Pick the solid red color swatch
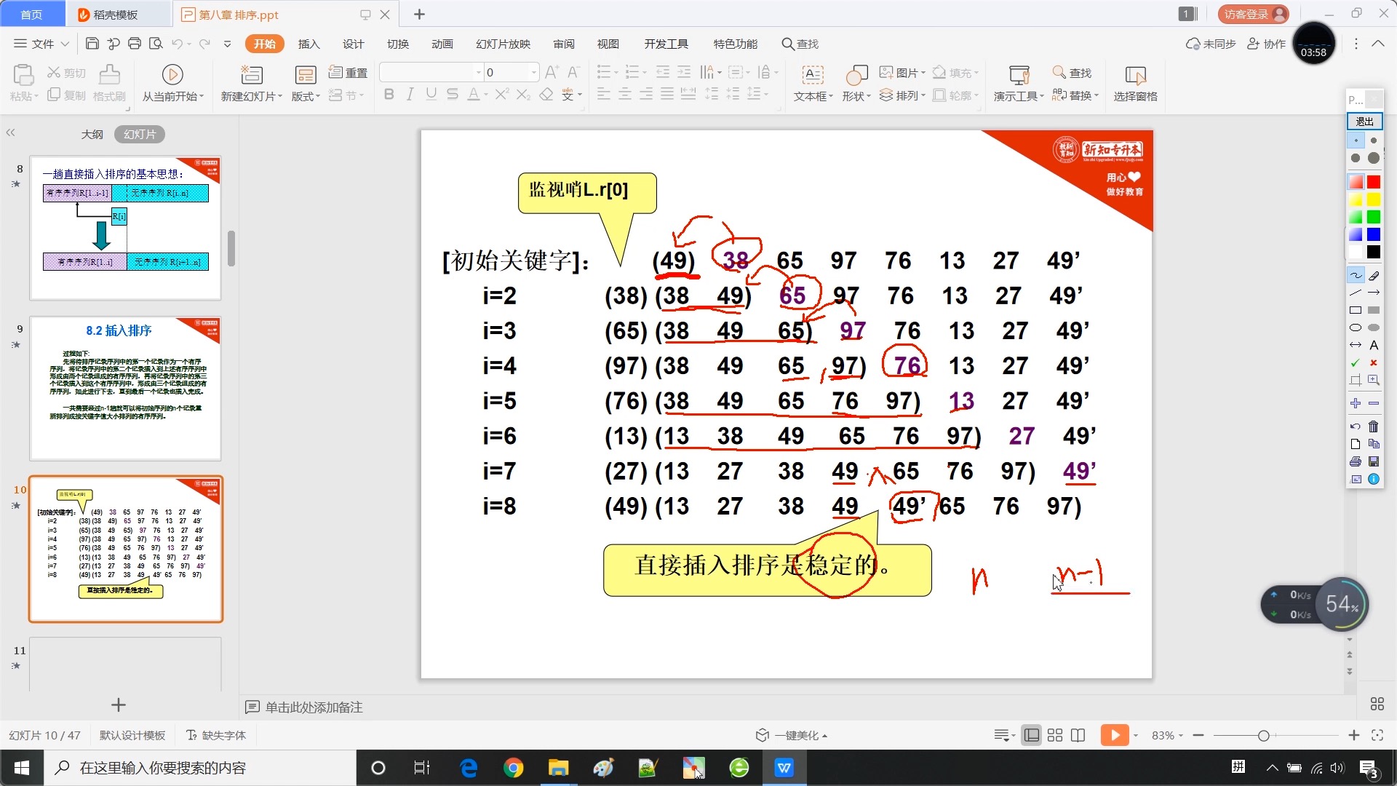 click(1374, 181)
